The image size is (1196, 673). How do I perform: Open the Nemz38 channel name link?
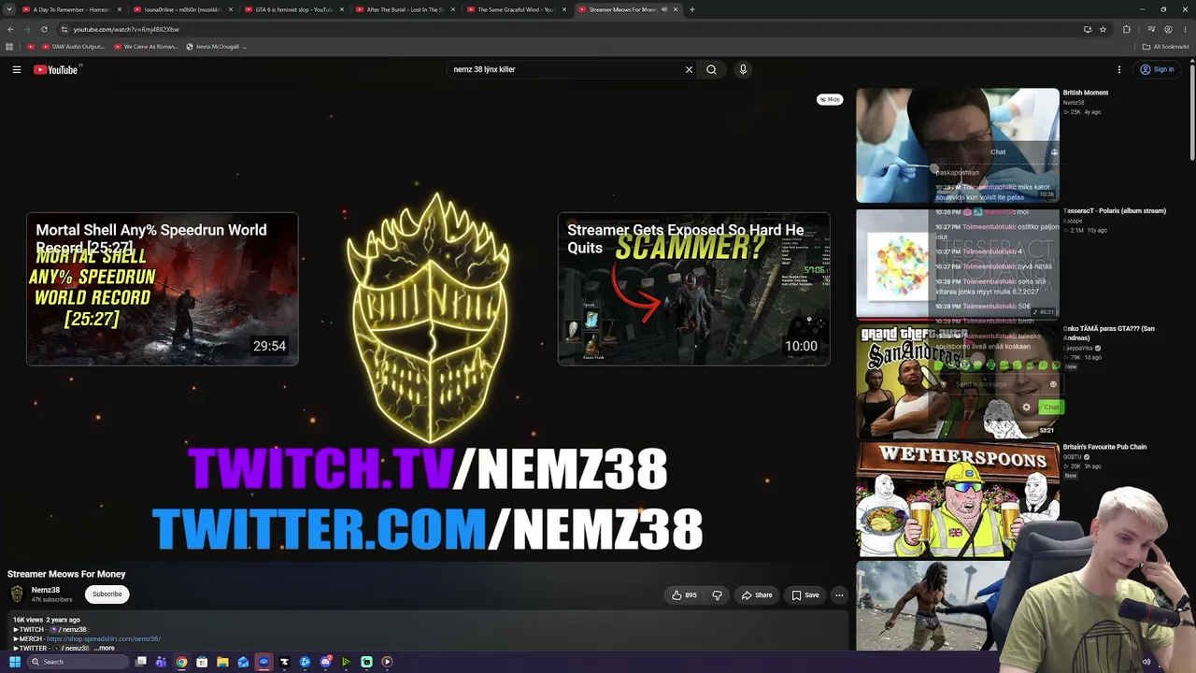click(x=46, y=590)
